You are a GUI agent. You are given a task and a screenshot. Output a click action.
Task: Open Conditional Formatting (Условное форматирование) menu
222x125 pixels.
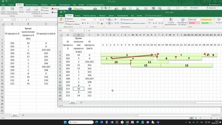(x=171, y=22)
